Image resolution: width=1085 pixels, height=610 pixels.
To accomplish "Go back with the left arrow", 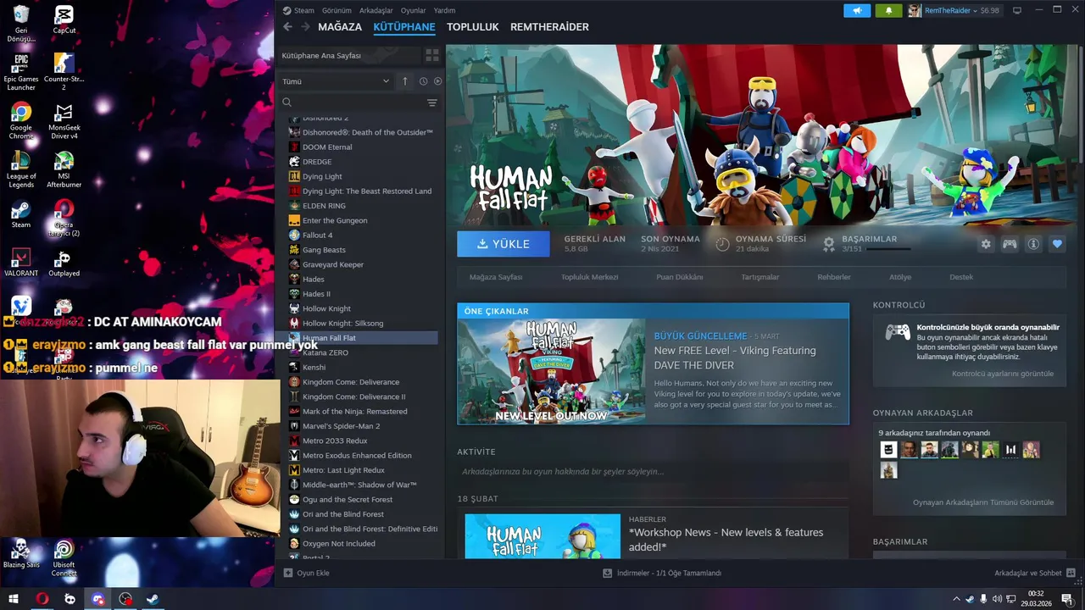I will pos(287,27).
